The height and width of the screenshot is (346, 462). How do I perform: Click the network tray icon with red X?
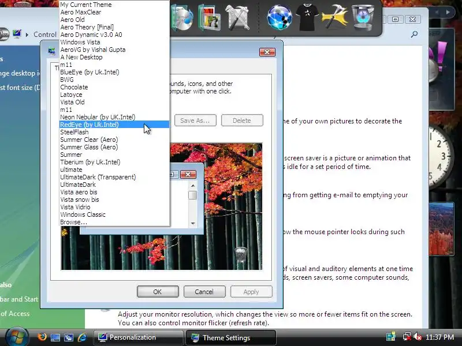(407, 337)
